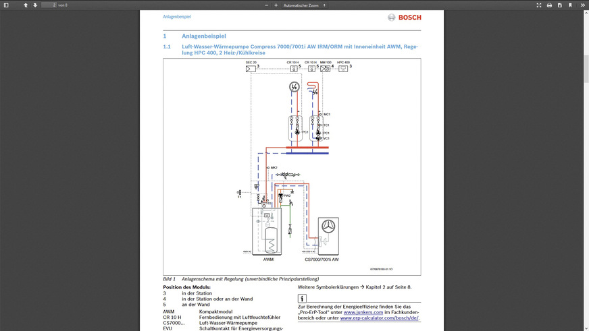Click the current view bookmark icon
The image size is (589, 331).
(x=570, y=5)
